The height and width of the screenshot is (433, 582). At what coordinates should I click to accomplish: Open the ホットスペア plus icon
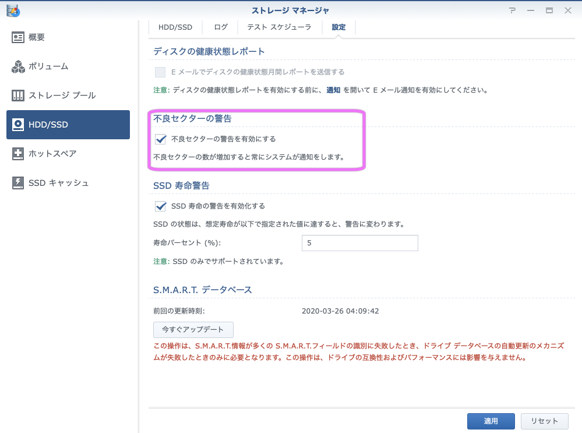pyautogui.click(x=18, y=154)
